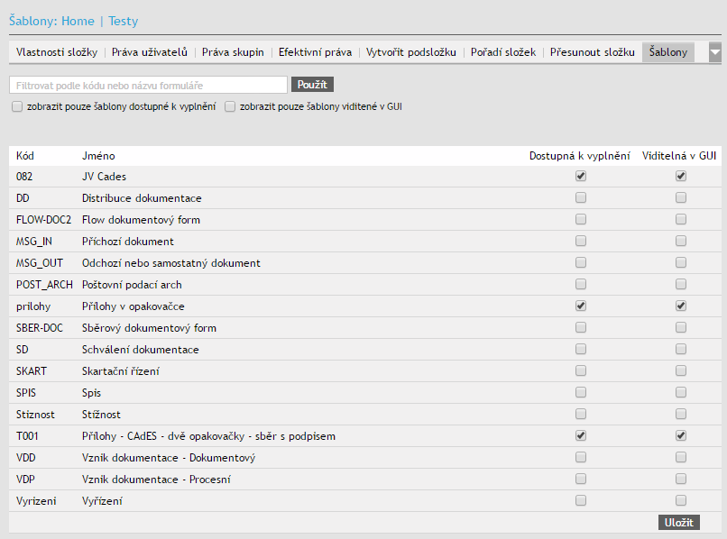727x539 pixels.
Task: Switch to Práva uživatelů tab
Action: click(149, 52)
